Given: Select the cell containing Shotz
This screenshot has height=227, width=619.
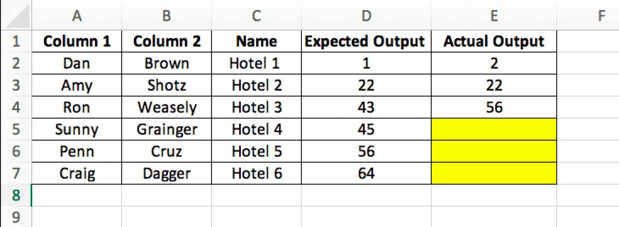Looking at the screenshot, I should [x=166, y=85].
